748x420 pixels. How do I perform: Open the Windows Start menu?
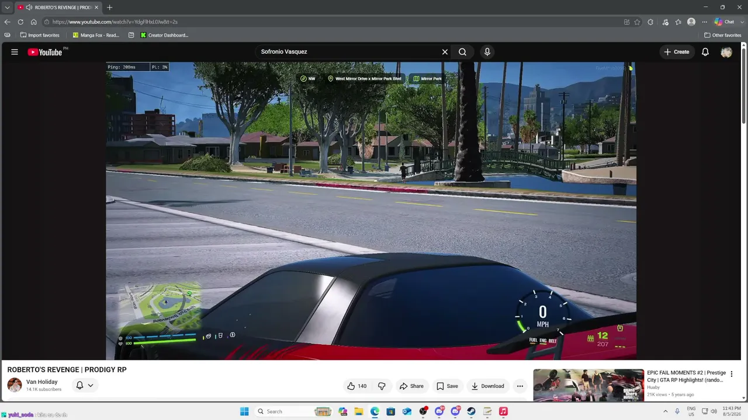[x=244, y=411]
